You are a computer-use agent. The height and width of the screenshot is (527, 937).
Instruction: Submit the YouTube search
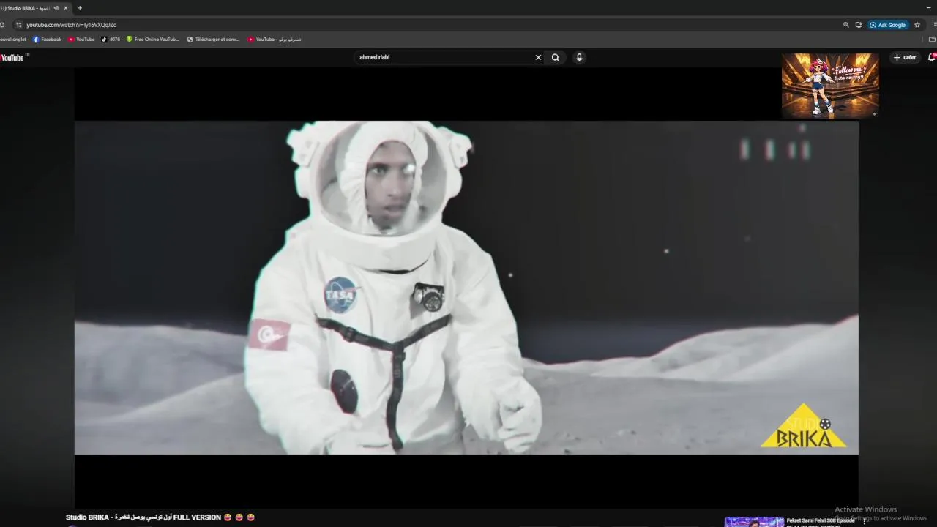pos(556,57)
